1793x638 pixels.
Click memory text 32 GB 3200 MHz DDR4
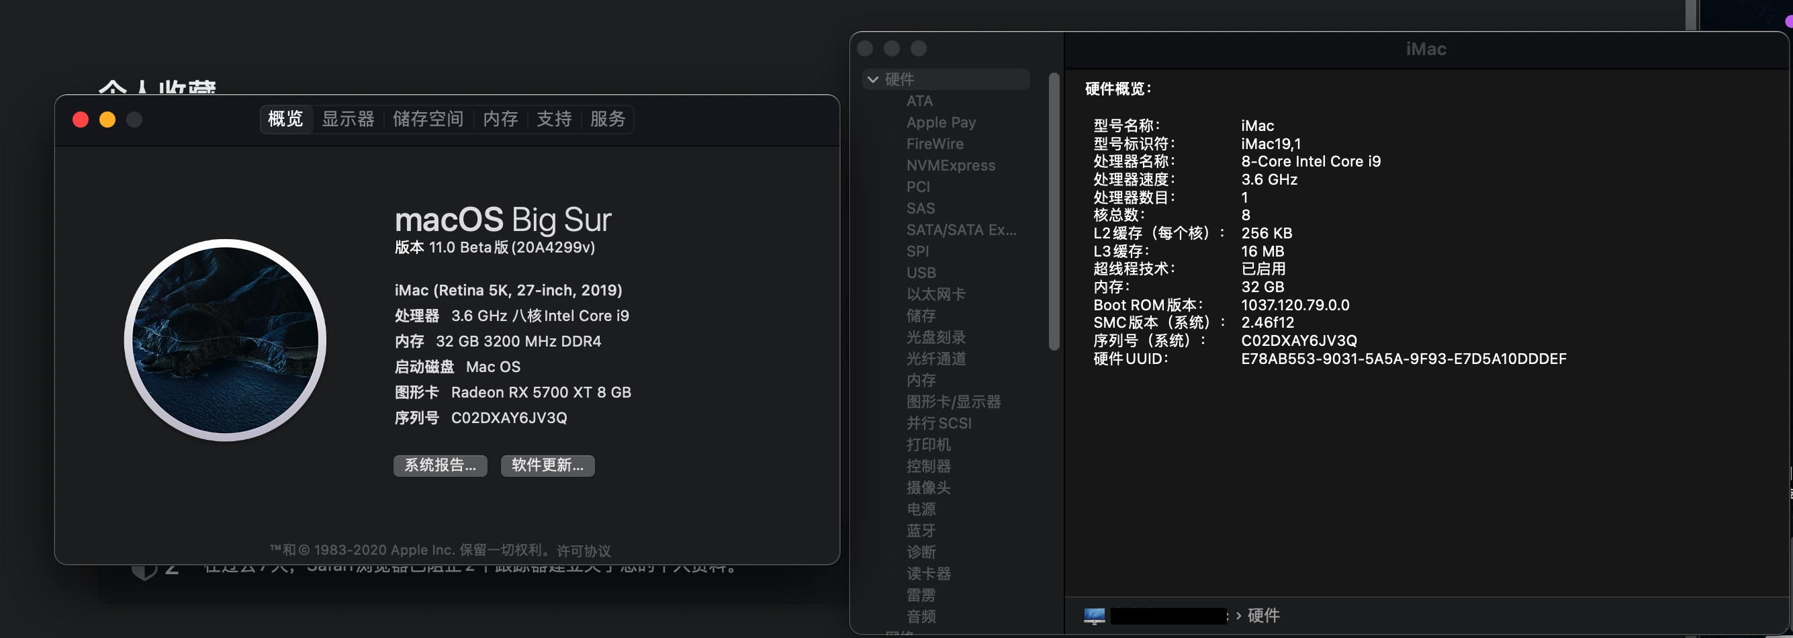(x=518, y=342)
